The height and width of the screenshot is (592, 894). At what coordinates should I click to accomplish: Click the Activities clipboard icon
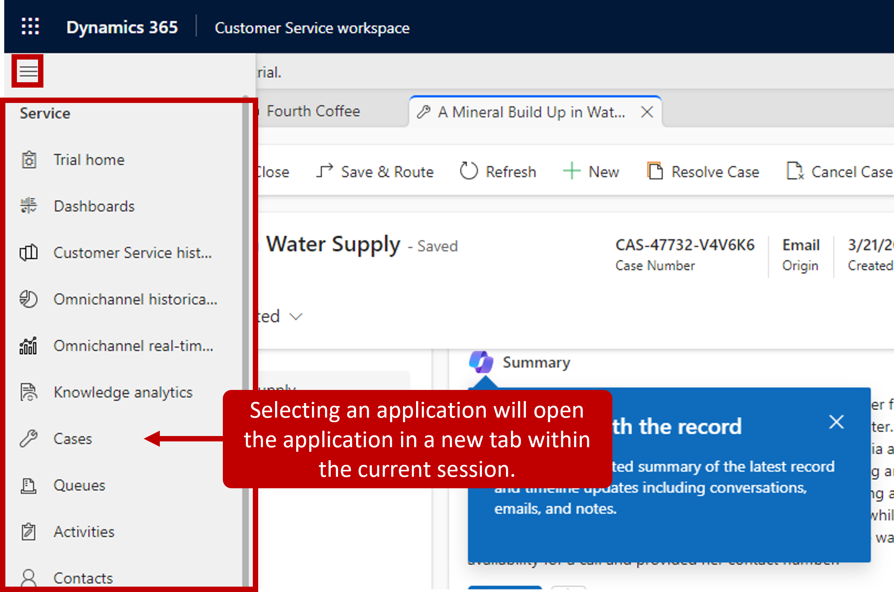(29, 532)
